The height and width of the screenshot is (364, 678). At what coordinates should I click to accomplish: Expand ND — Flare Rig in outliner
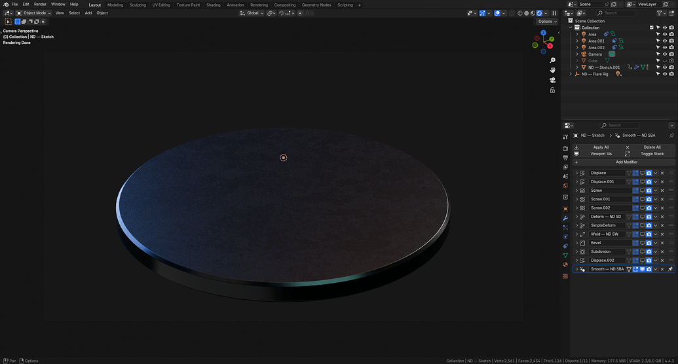[x=571, y=74]
